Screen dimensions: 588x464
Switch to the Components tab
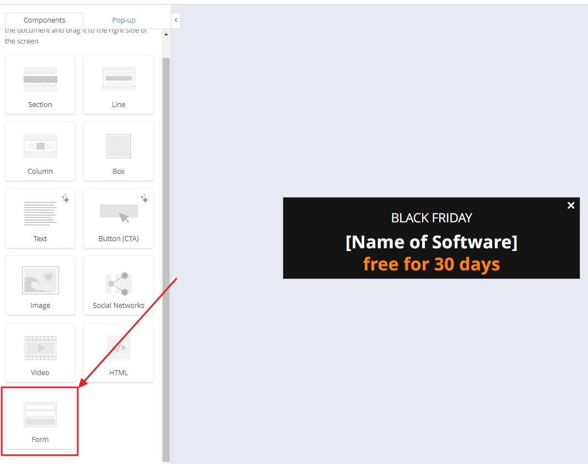[x=45, y=20]
